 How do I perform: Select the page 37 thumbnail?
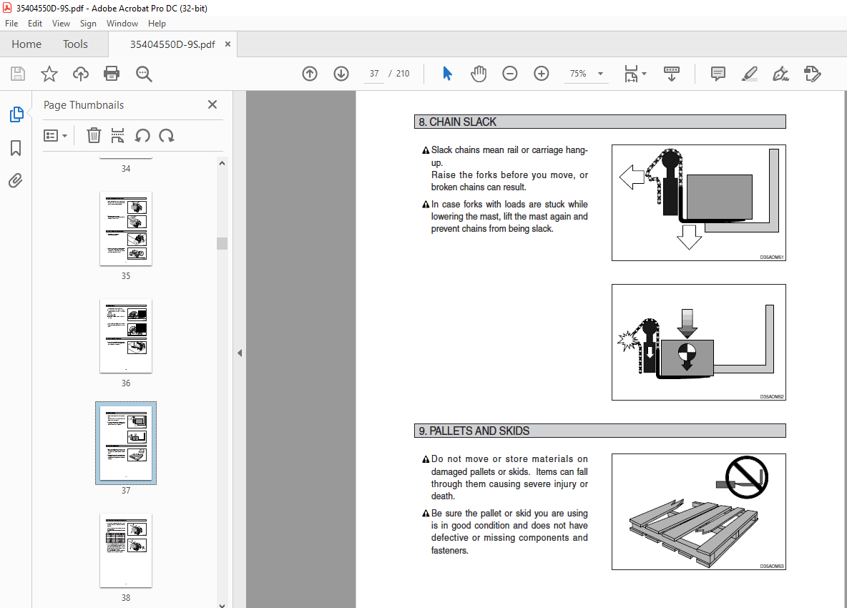pos(126,443)
